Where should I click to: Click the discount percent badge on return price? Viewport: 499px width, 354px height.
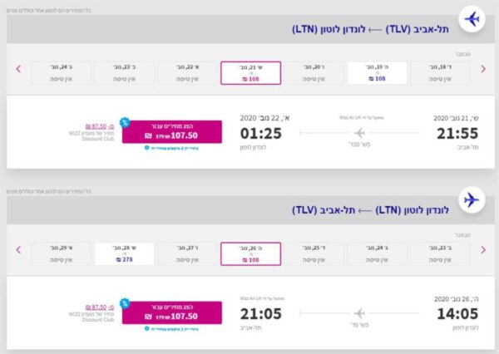pyautogui.click(x=125, y=303)
